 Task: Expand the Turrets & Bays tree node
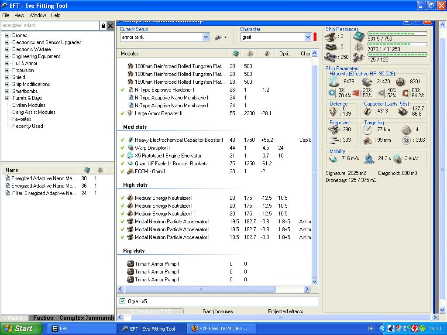coord(7,98)
